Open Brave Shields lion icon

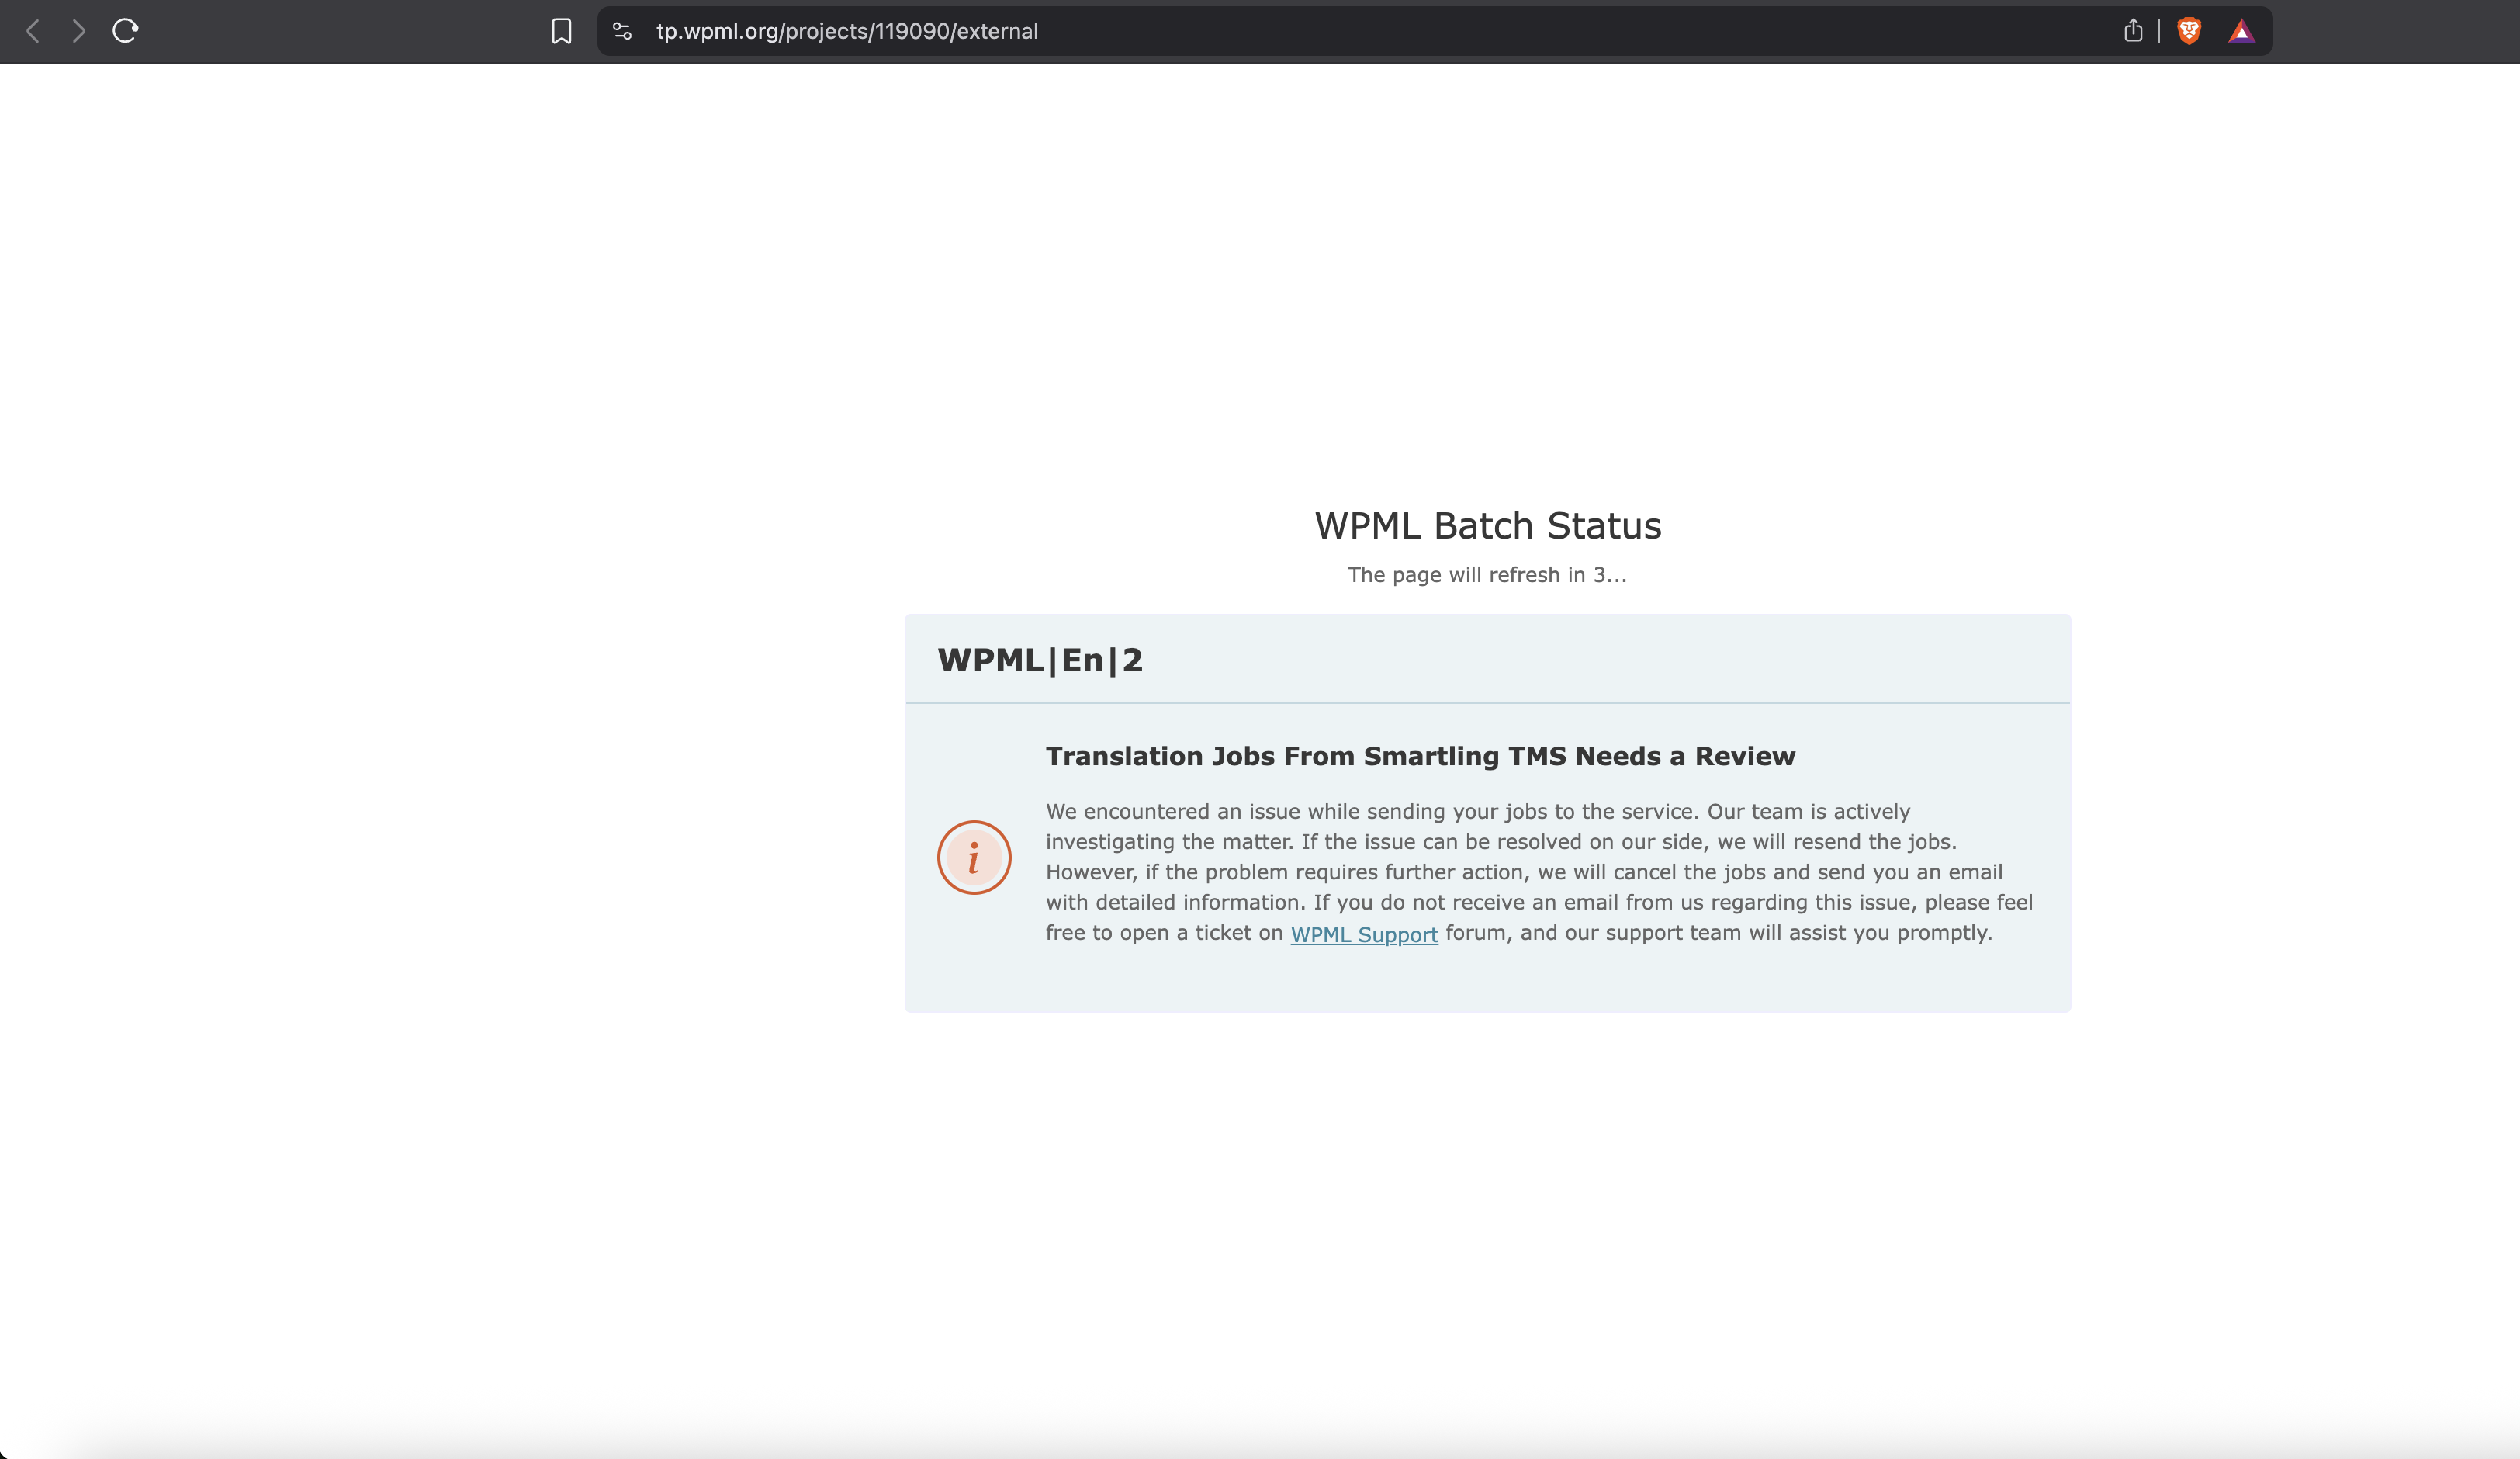tap(2189, 31)
